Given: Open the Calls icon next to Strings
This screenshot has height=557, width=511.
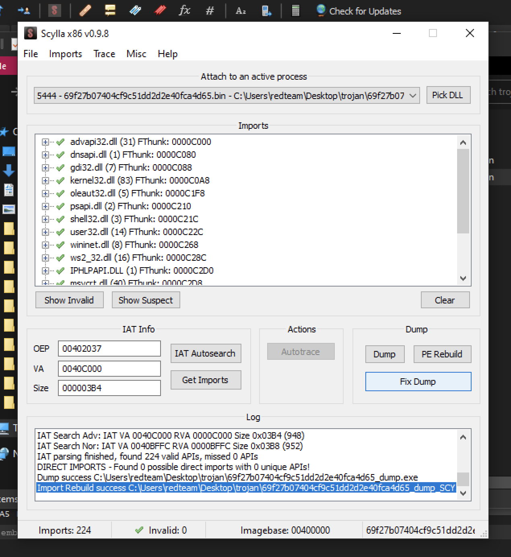Looking at the screenshot, I should (266, 11).
